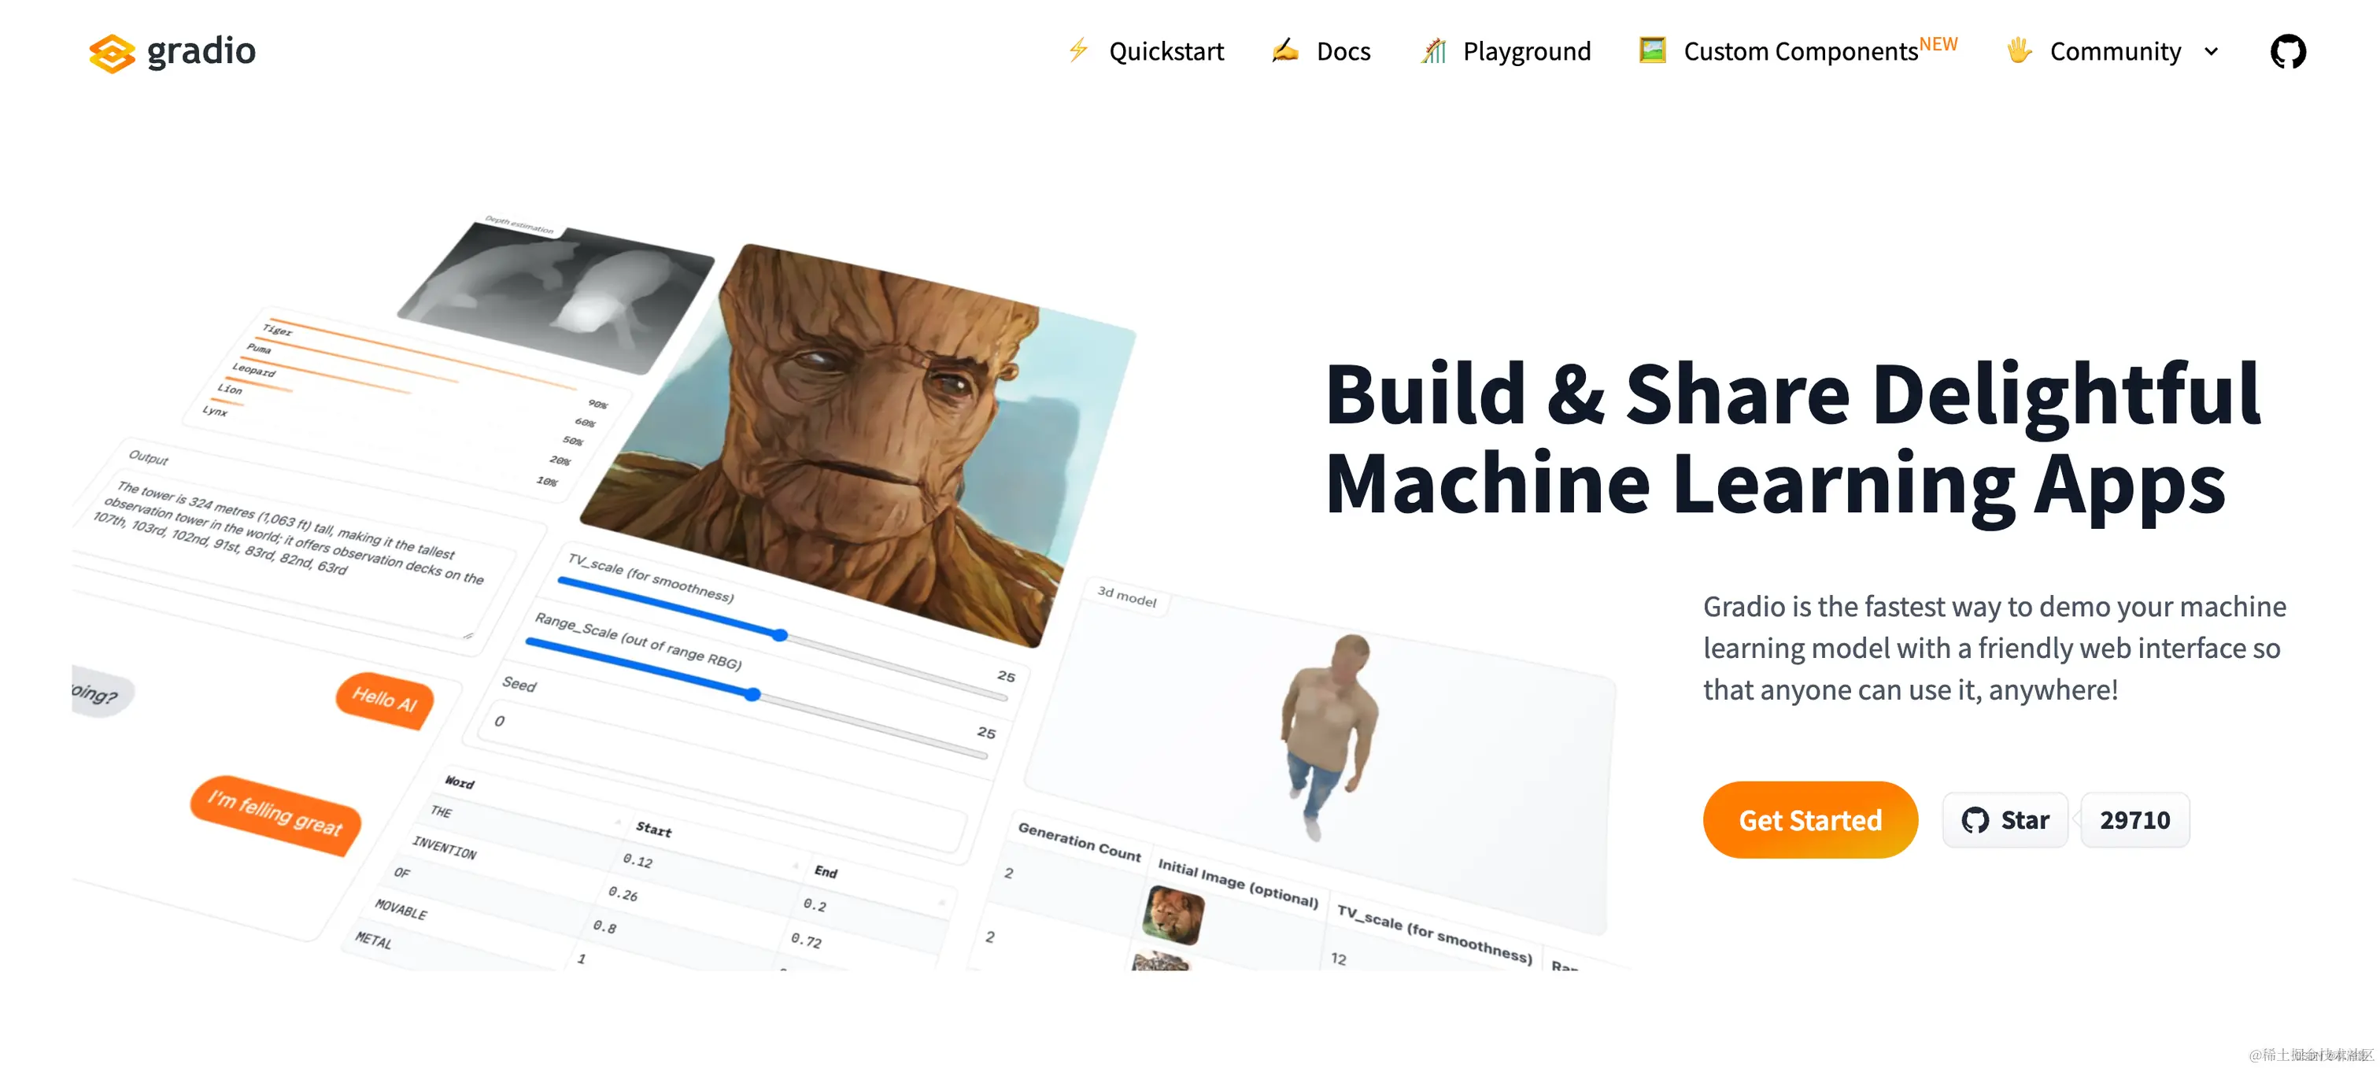Click the Star button
The image size is (2380, 1068).
click(x=2005, y=819)
